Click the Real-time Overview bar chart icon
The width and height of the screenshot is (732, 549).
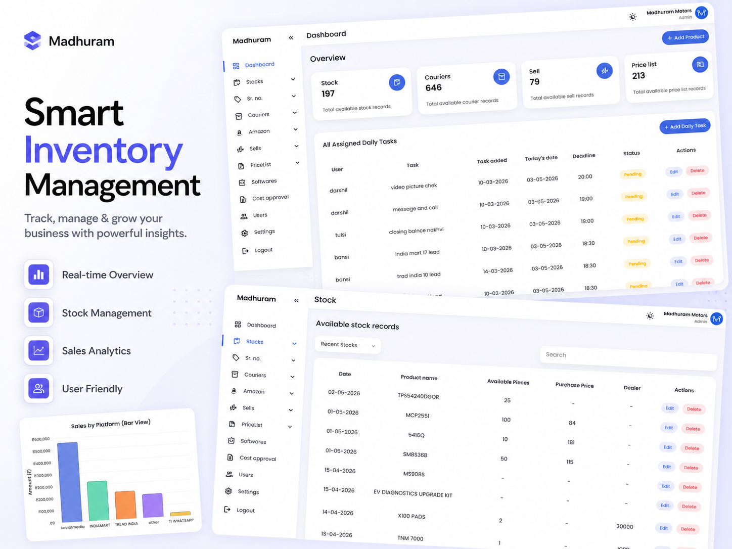[38, 274]
